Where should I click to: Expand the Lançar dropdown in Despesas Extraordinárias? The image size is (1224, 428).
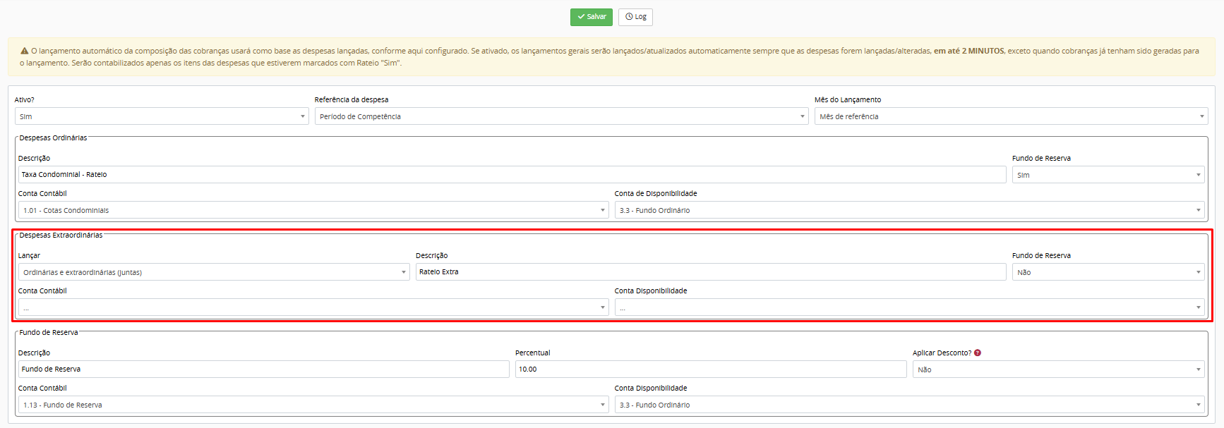point(213,272)
